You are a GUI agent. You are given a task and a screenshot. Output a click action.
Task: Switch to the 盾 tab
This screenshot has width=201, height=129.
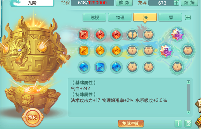click(170, 17)
